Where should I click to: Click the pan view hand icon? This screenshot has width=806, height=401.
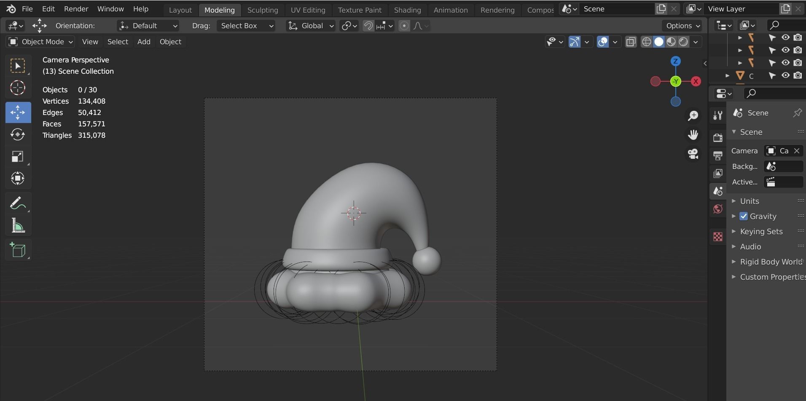click(x=693, y=134)
